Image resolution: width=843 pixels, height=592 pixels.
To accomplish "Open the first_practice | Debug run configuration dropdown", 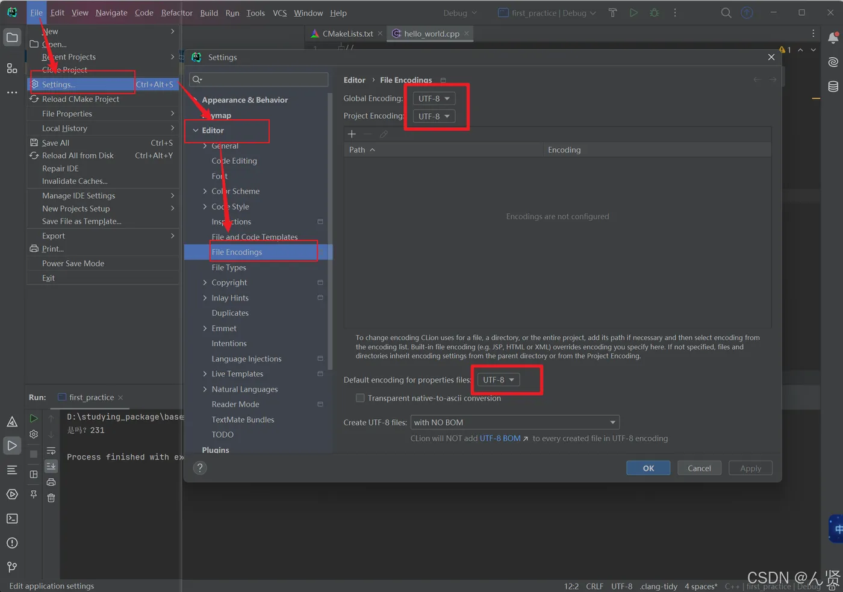I will (x=547, y=13).
